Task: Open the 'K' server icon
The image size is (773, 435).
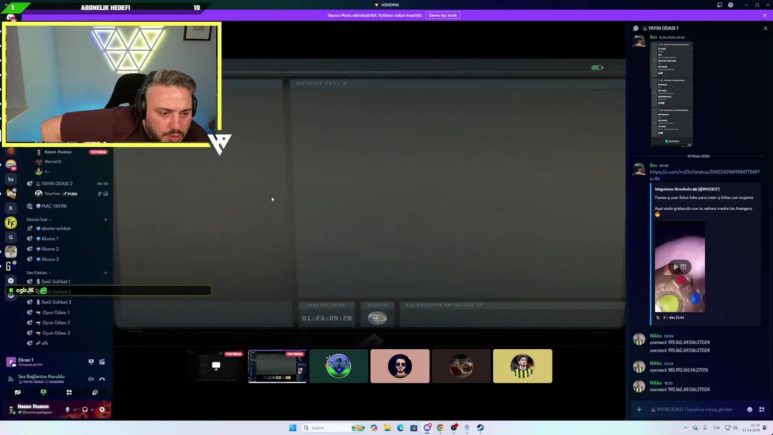Action: tap(11, 208)
